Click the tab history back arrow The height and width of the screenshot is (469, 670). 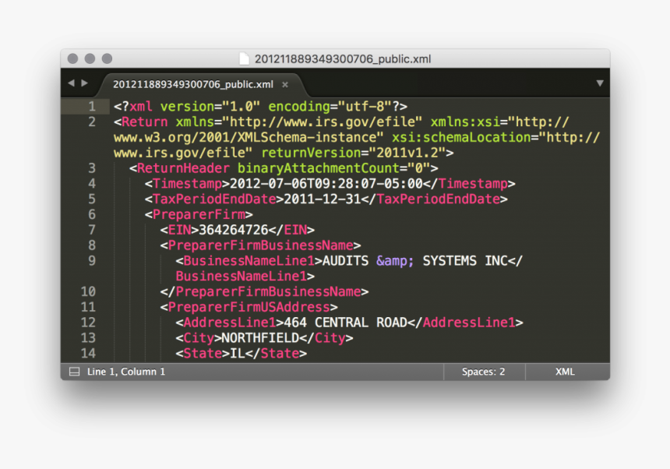coord(71,83)
